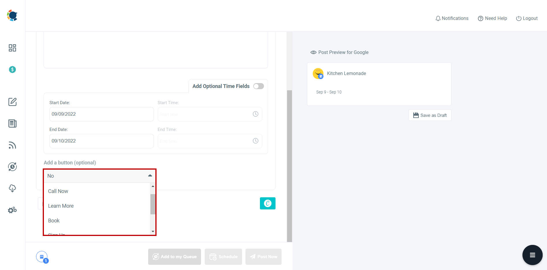Click the teal C logo button
Viewport: 547px width, 270px height.
tap(267, 203)
